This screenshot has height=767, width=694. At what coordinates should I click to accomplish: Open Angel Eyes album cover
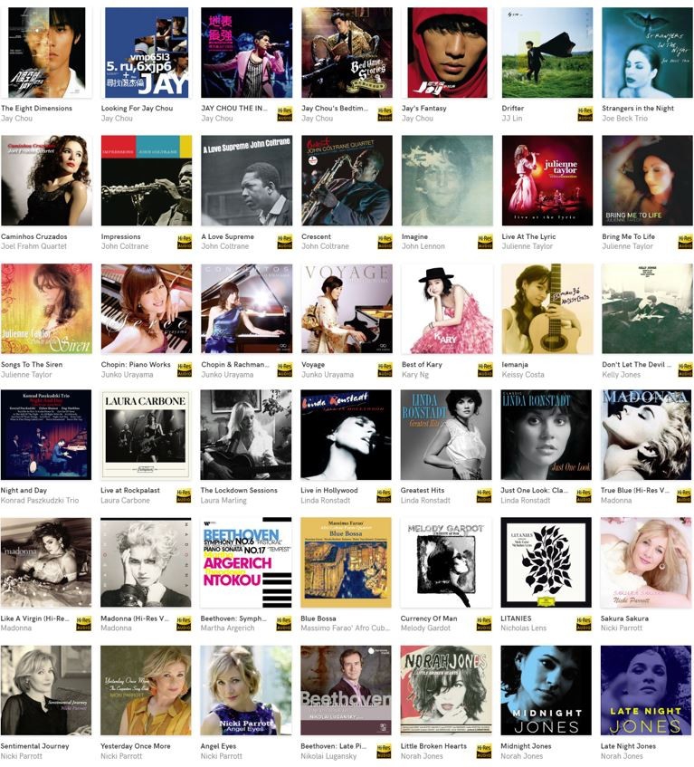point(246,690)
